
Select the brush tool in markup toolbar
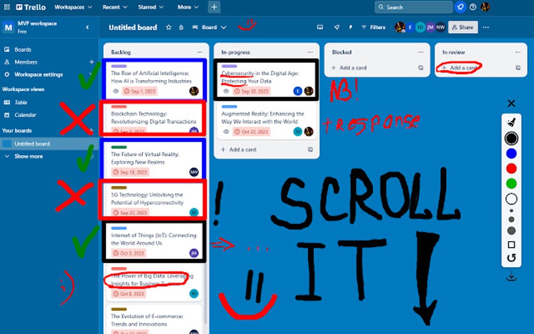tap(511, 121)
